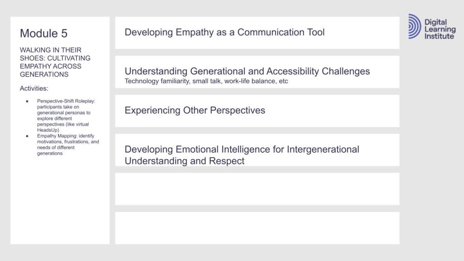The width and height of the screenshot is (464, 261).
Task: Select the bottom empty white content box
Action: coord(257,228)
